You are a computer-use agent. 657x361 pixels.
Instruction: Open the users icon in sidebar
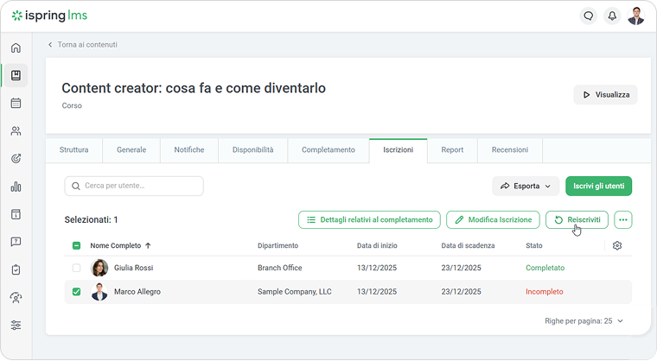click(16, 131)
